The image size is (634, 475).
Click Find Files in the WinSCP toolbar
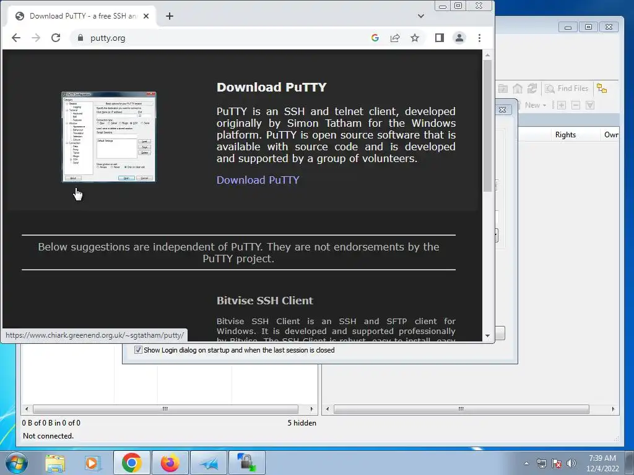pos(567,88)
